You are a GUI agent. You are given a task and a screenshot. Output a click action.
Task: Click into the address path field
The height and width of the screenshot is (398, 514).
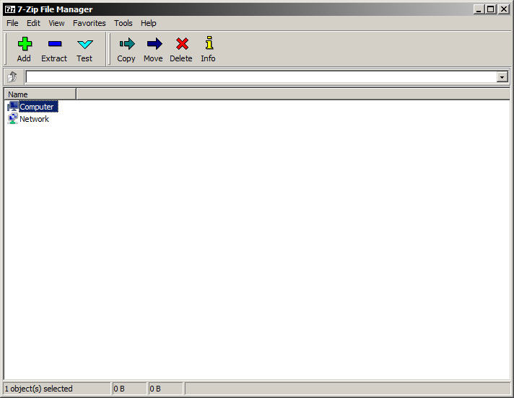(261, 77)
